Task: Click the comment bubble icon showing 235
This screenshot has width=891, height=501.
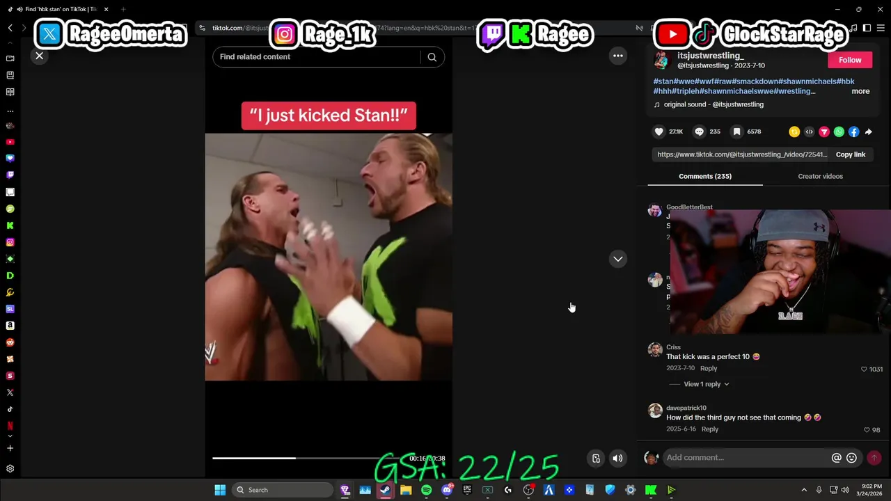Action: [x=700, y=132]
